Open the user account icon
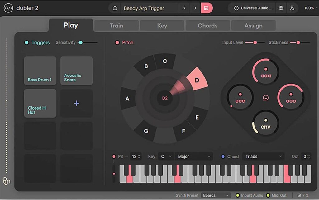 coord(292,8)
